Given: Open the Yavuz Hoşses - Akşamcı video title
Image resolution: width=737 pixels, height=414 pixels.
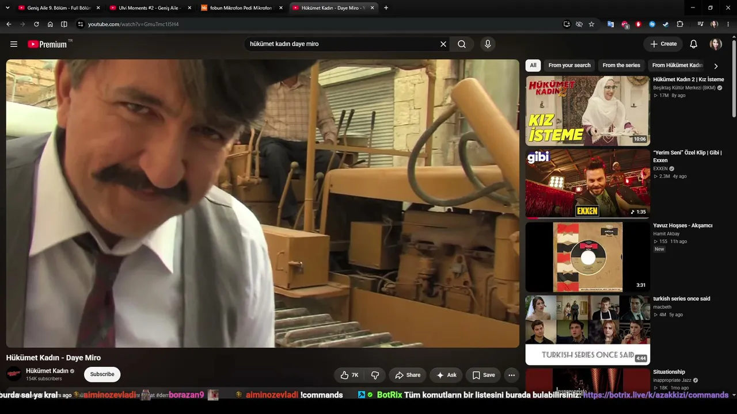Looking at the screenshot, I should (x=683, y=226).
